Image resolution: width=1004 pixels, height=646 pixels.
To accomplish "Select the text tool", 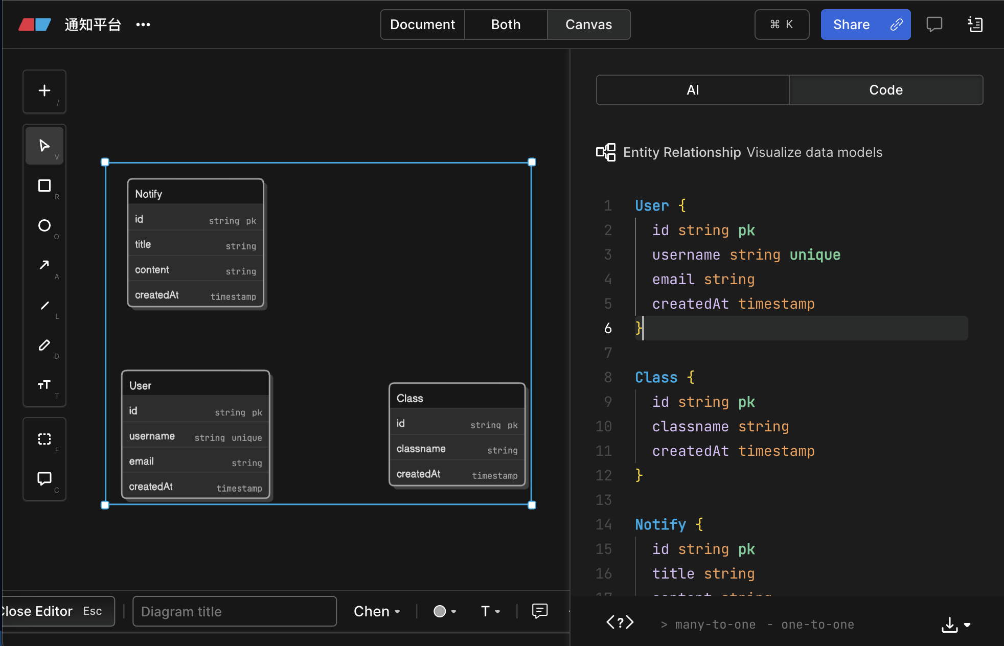I will pos(44,385).
